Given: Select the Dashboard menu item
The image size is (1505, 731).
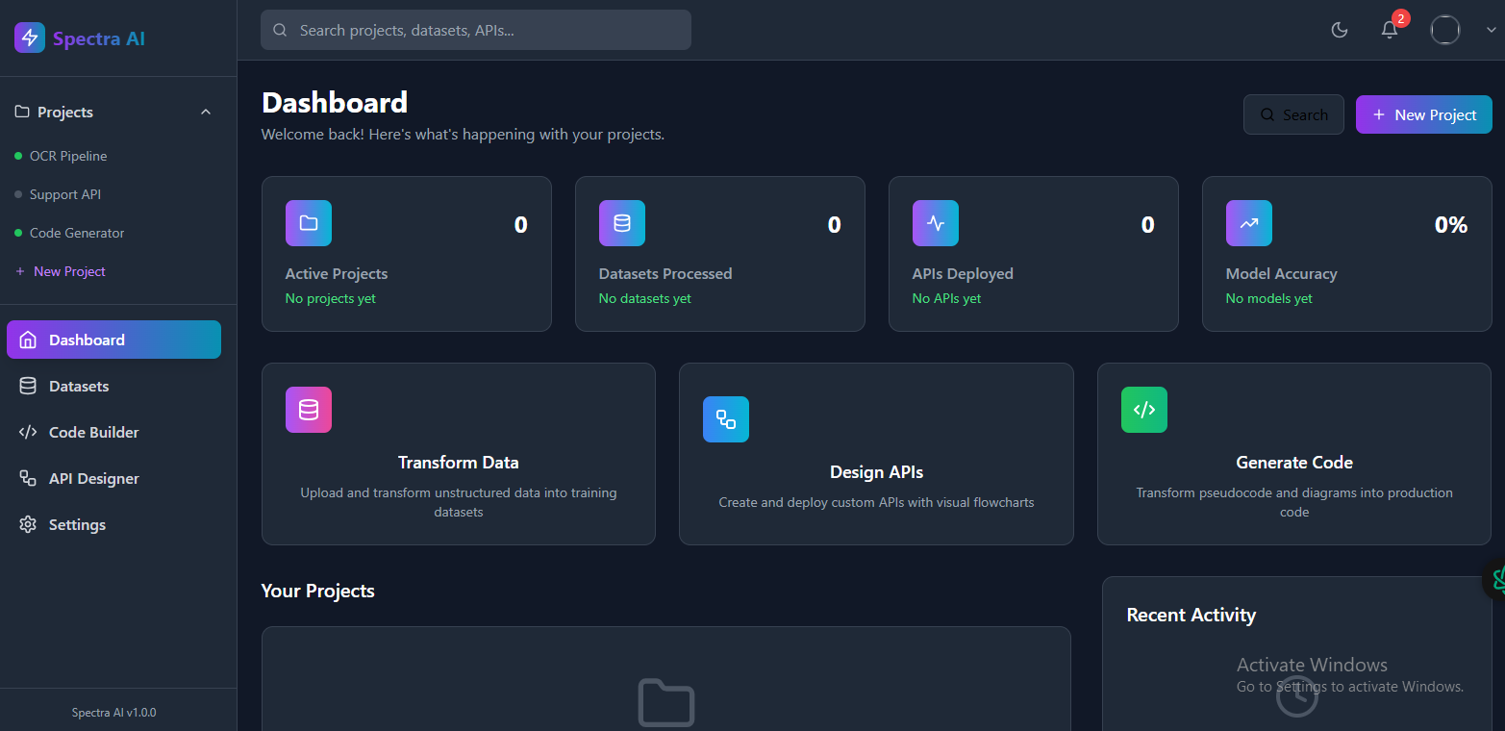Looking at the screenshot, I should (x=113, y=340).
